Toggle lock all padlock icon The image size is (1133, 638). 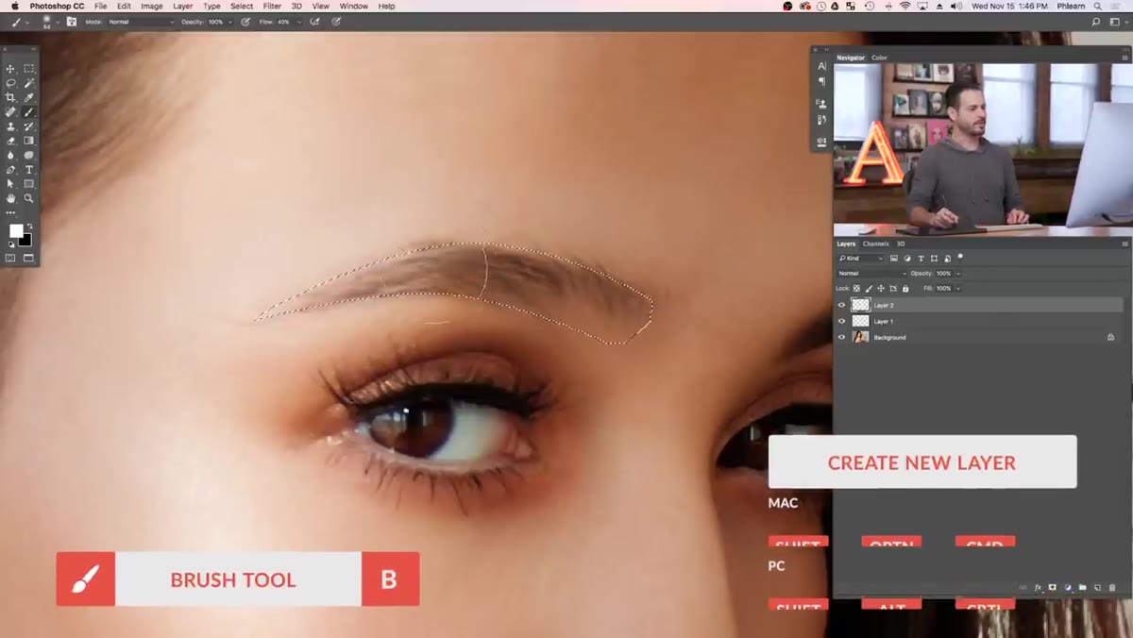pyautogui.click(x=905, y=288)
